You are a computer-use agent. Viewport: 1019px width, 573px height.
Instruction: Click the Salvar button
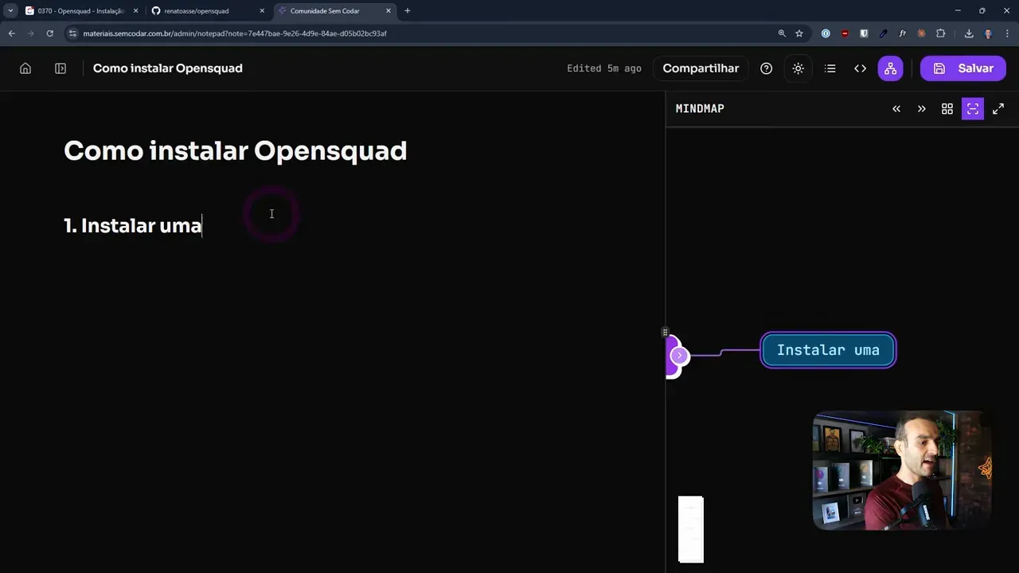coord(963,68)
